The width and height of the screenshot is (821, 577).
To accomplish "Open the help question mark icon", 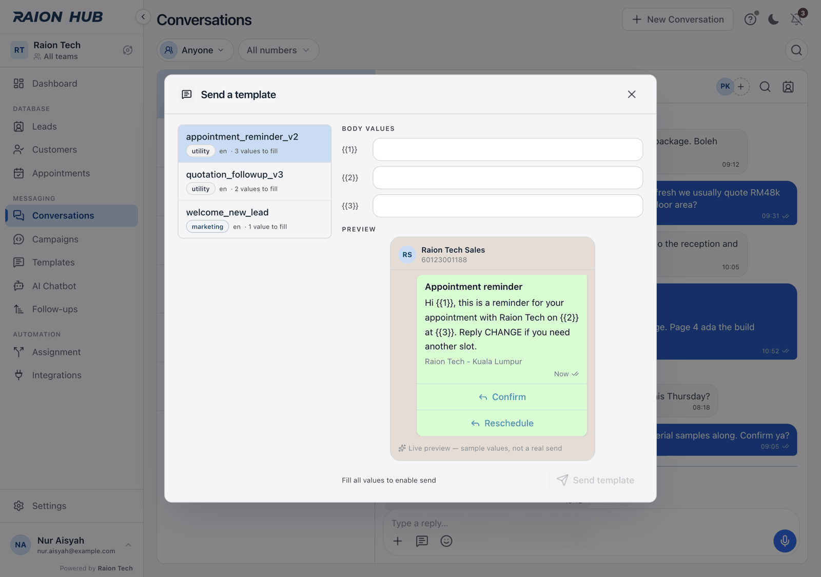I will tap(750, 19).
